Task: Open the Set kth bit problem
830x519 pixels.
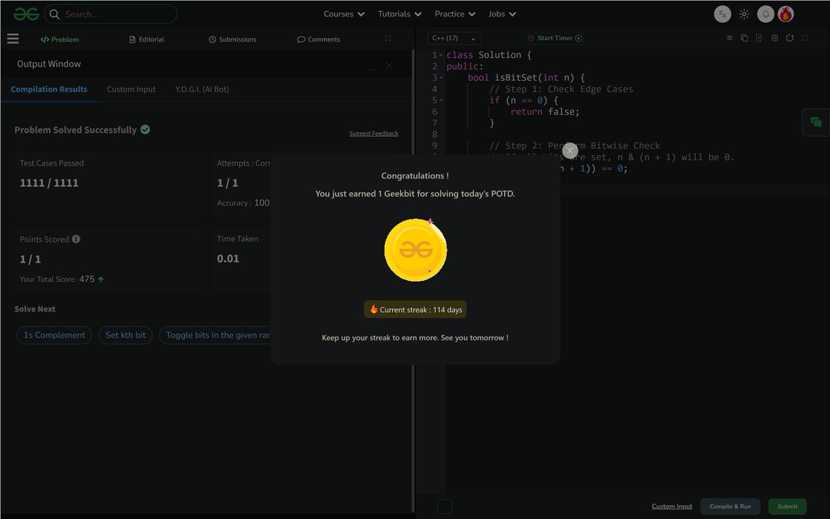Action: click(126, 335)
